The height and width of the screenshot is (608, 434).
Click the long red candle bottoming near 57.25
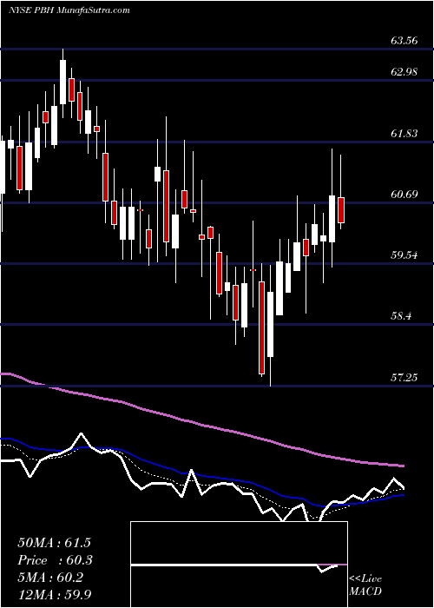pyautogui.click(x=261, y=327)
